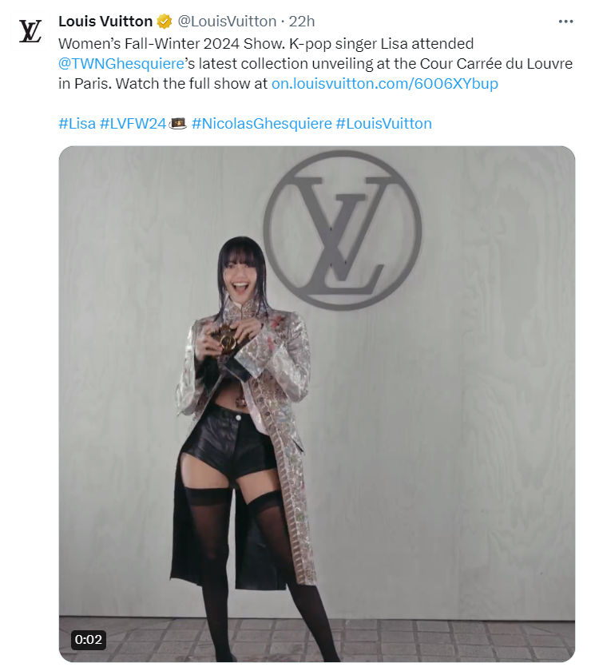Open the #Lisa hashtag
This screenshot has width=591, height=667.
pos(77,123)
